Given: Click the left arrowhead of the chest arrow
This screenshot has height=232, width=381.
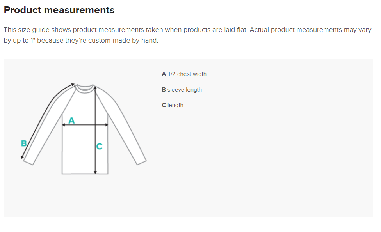Looking at the screenshot, I should pyautogui.click(x=64, y=125).
